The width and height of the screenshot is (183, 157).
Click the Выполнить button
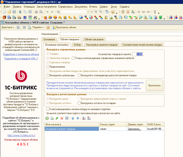(154, 86)
